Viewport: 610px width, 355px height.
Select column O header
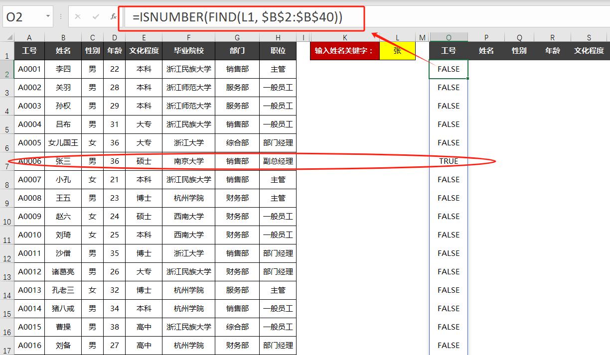[x=449, y=37]
